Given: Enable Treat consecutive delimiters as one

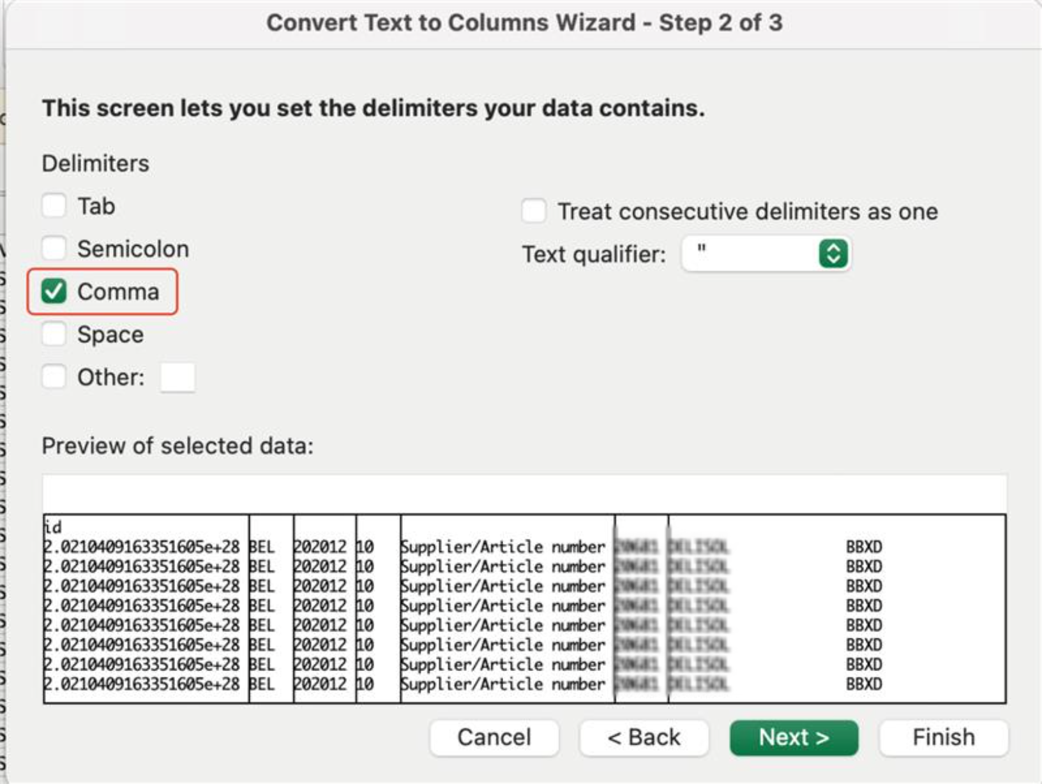Looking at the screenshot, I should click(532, 211).
